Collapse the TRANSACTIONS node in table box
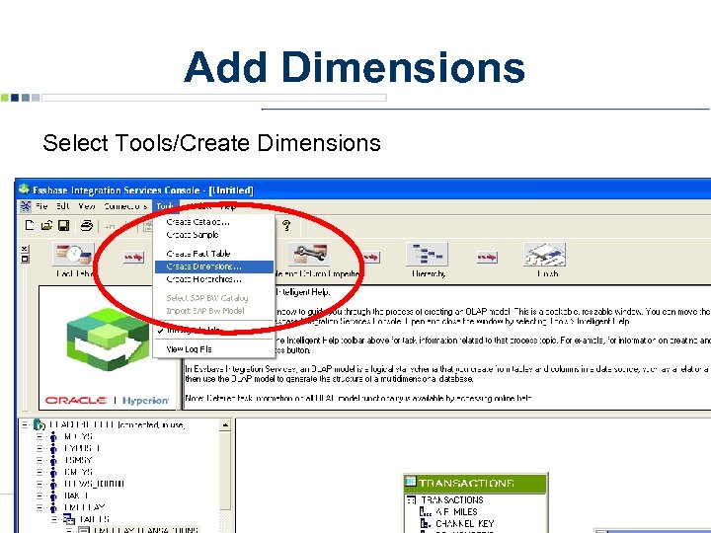Image resolution: width=711 pixels, height=533 pixels. pos(411,500)
